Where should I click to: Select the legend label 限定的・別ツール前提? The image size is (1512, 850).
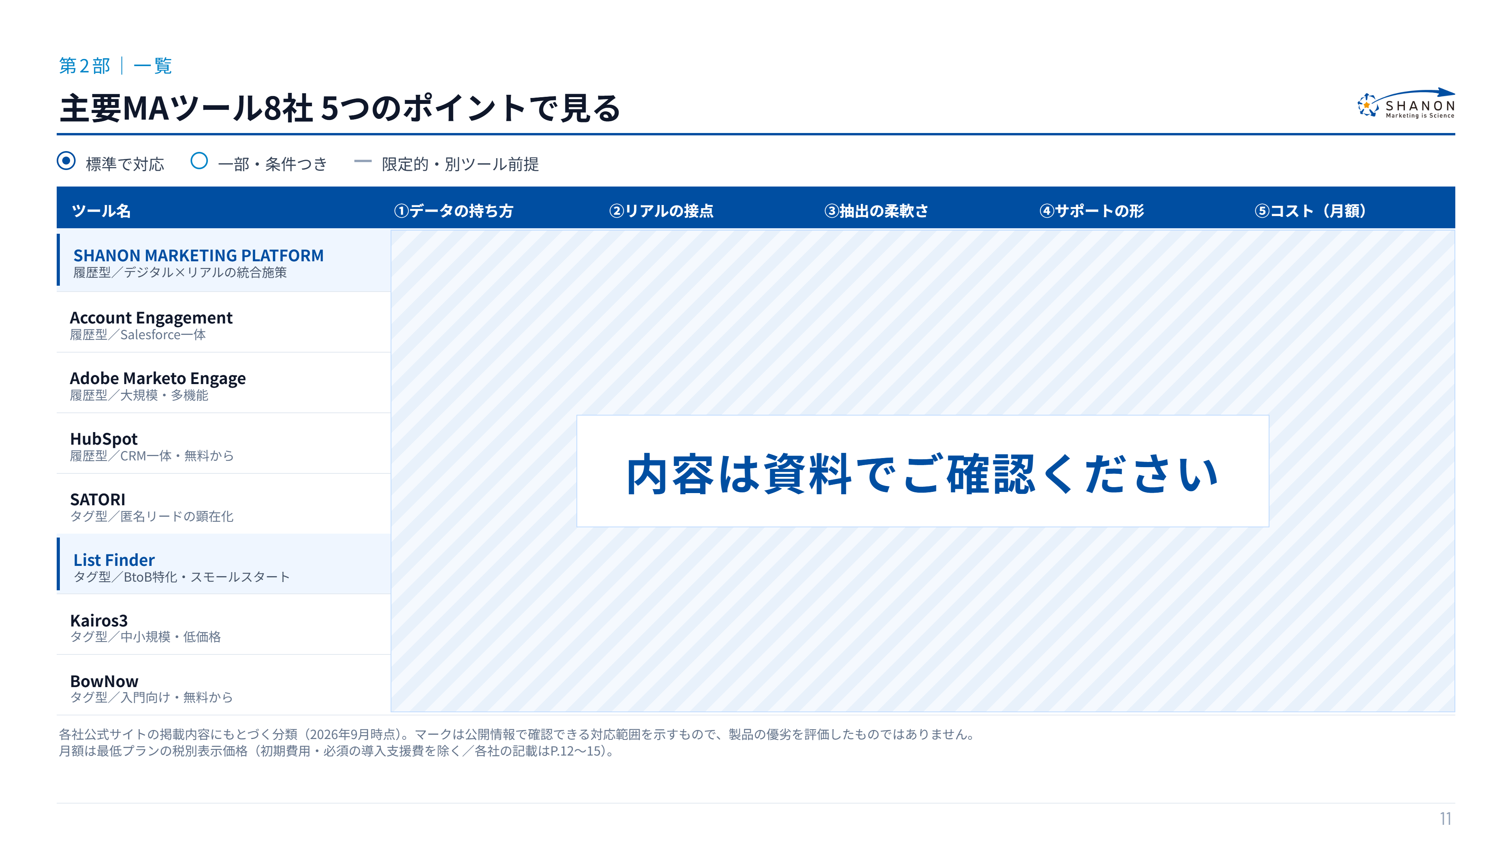tap(460, 164)
